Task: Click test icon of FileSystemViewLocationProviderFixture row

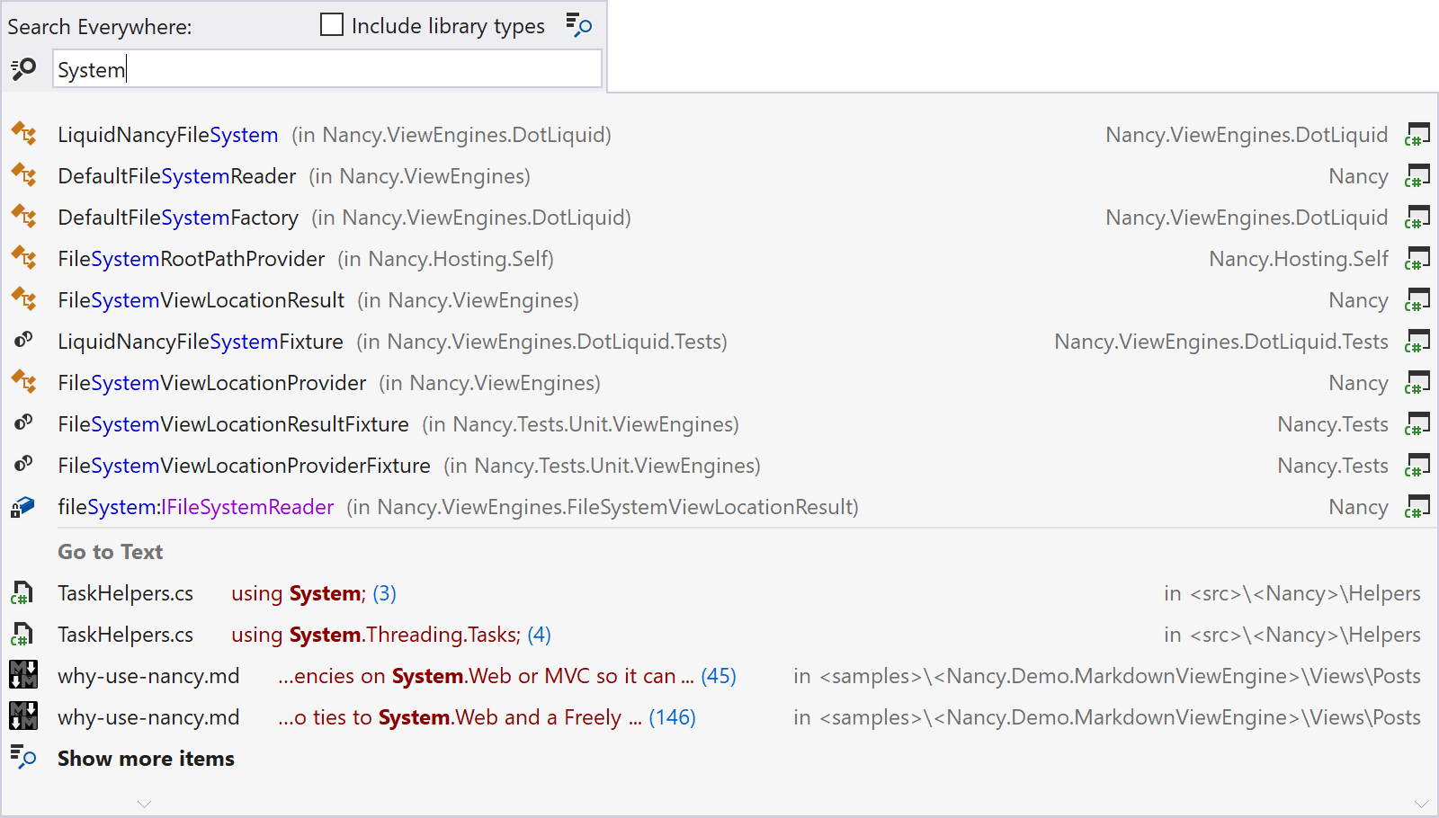Action: click(23, 465)
